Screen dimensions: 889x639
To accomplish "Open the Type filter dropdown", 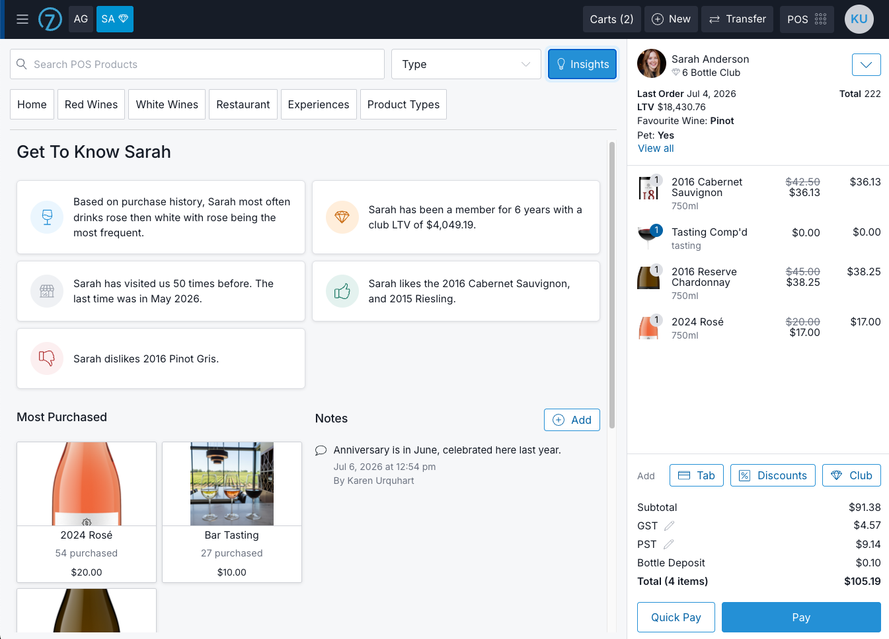I will 466,64.
